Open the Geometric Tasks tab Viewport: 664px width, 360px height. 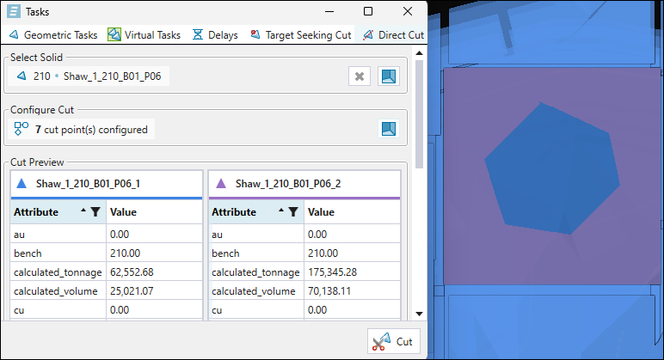coord(53,35)
